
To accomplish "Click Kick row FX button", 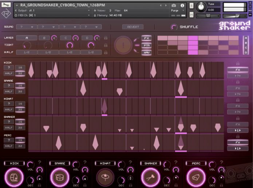I will [x=238, y=70].
